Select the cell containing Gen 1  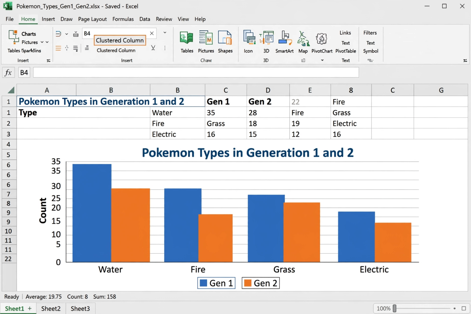[x=226, y=102]
